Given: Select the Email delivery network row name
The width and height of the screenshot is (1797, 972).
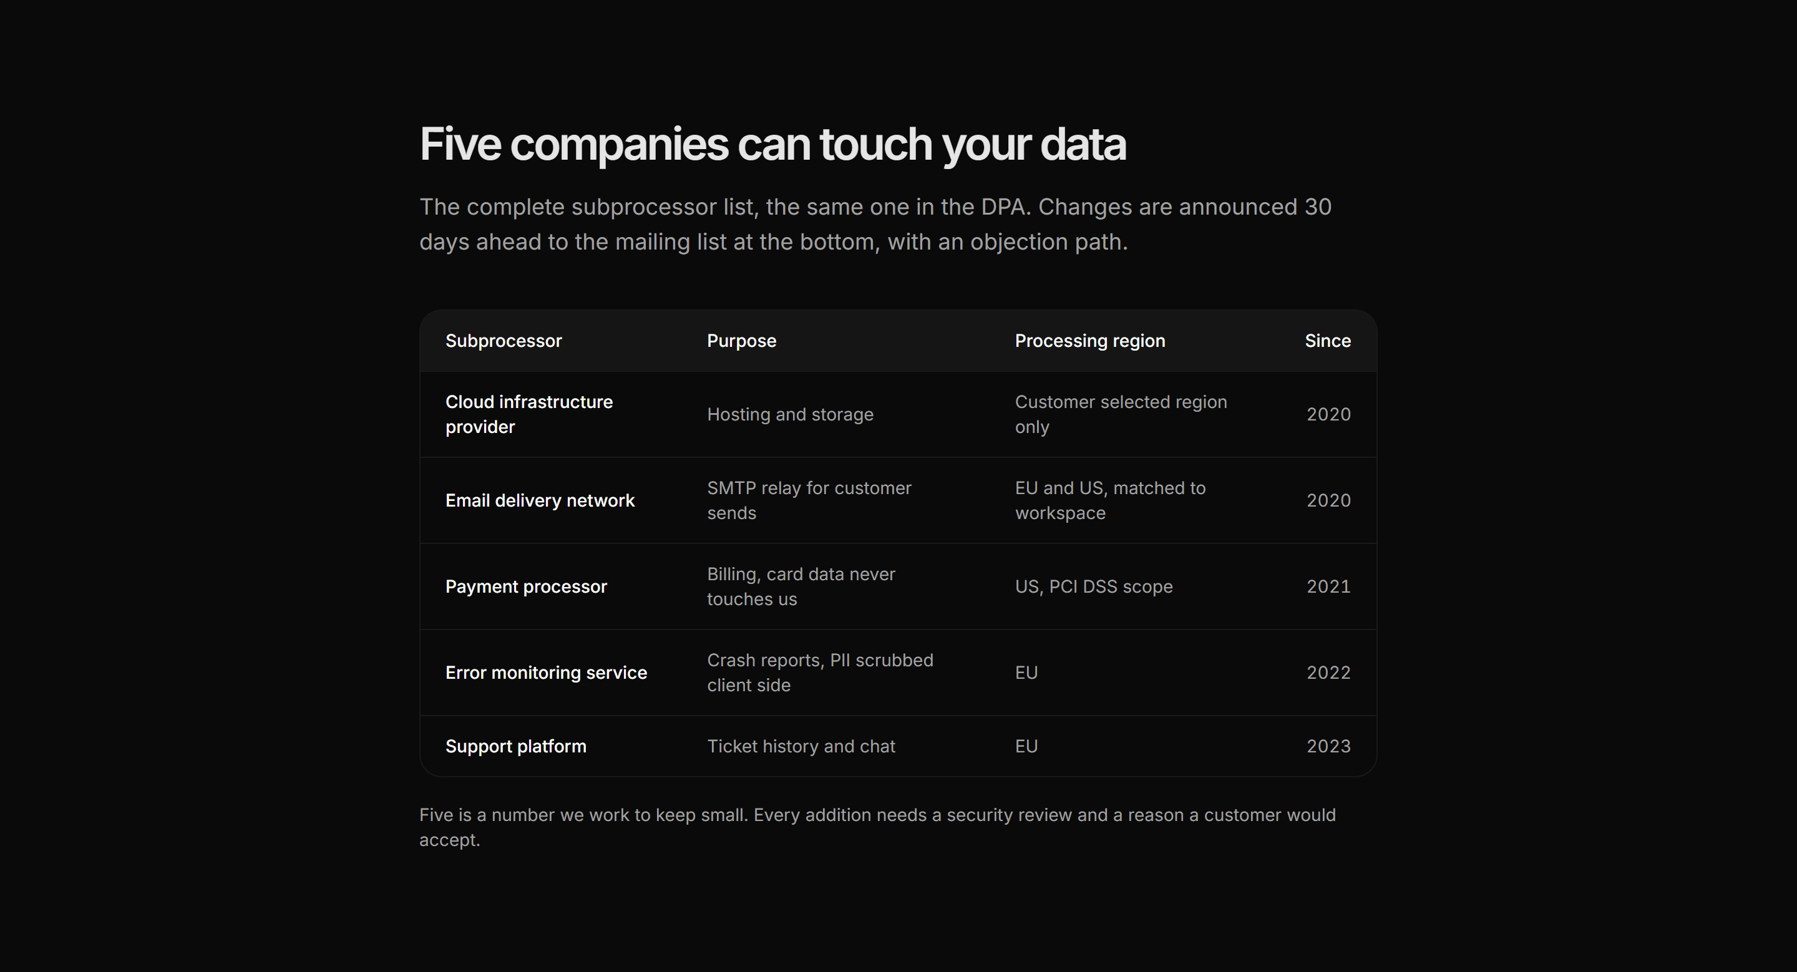Looking at the screenshot, I should pyautogui.click(x=539, y=500).
